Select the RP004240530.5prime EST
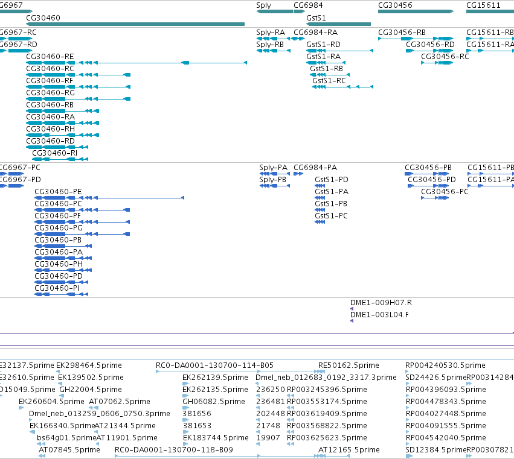 445,365
